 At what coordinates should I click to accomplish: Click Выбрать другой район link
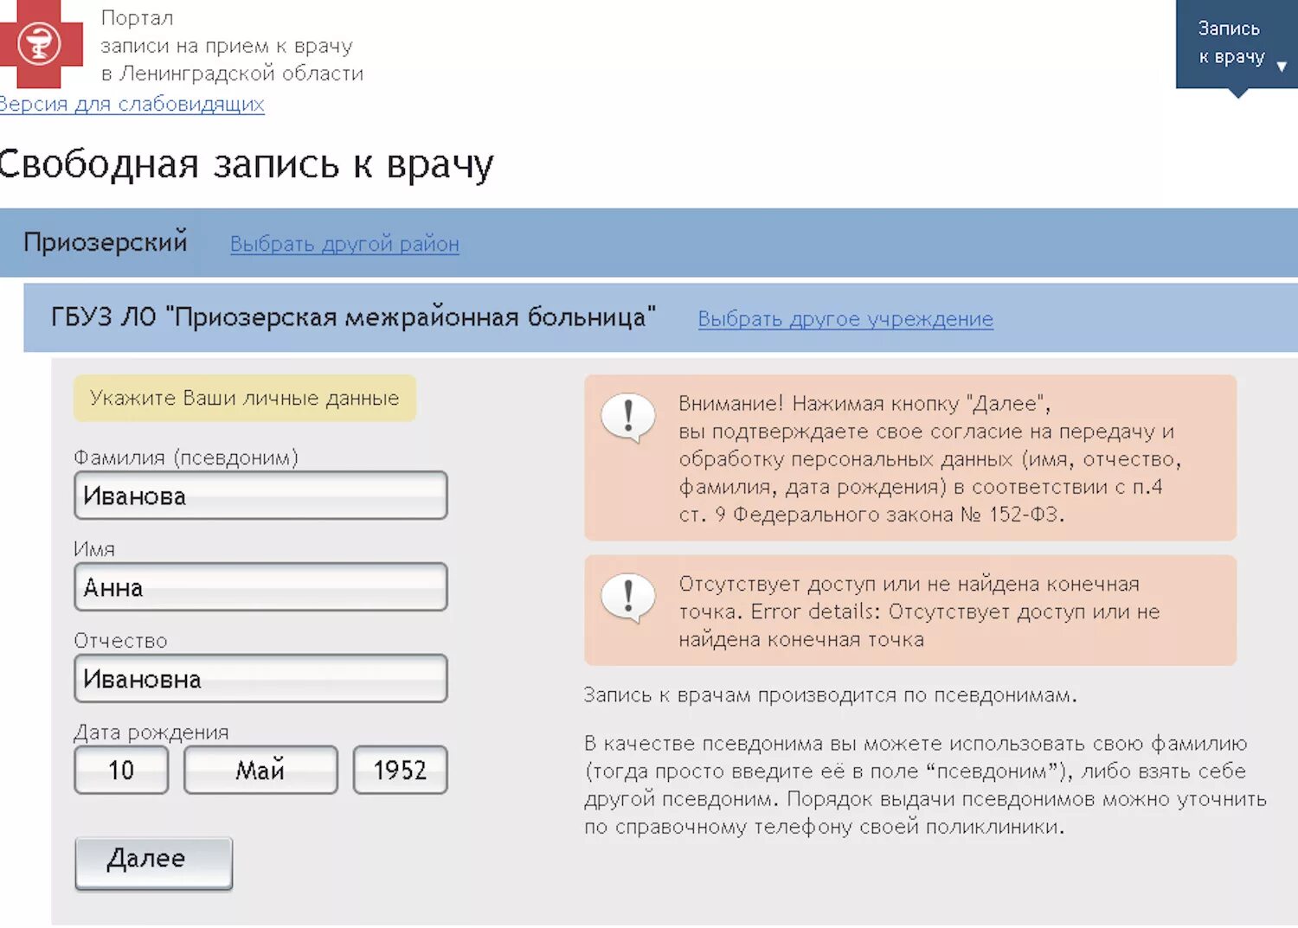344,244
